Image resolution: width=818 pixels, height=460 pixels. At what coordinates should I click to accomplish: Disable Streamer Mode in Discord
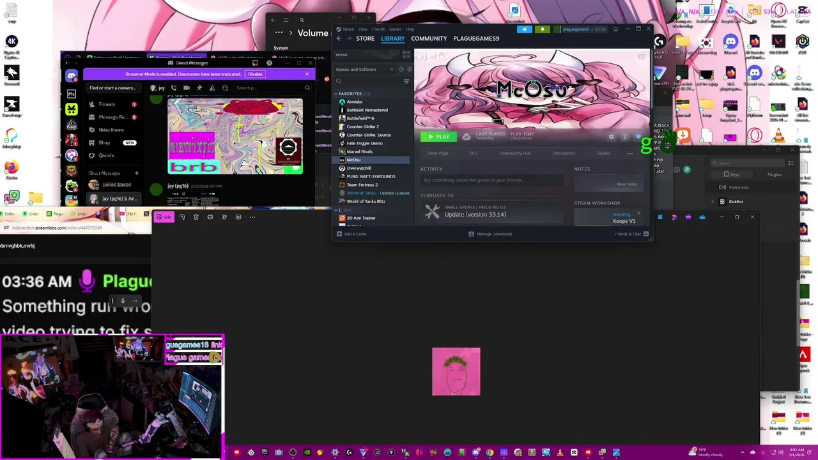point(255,74)
